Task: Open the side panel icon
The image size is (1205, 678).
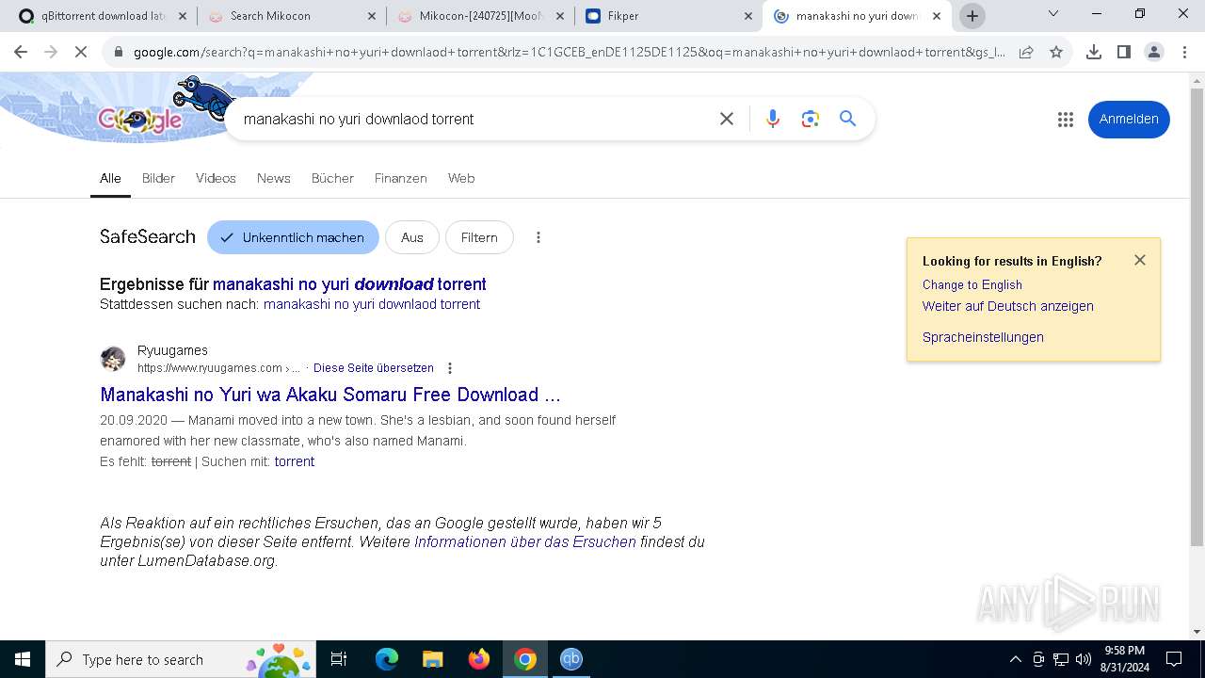Action: pos(1124,52)
